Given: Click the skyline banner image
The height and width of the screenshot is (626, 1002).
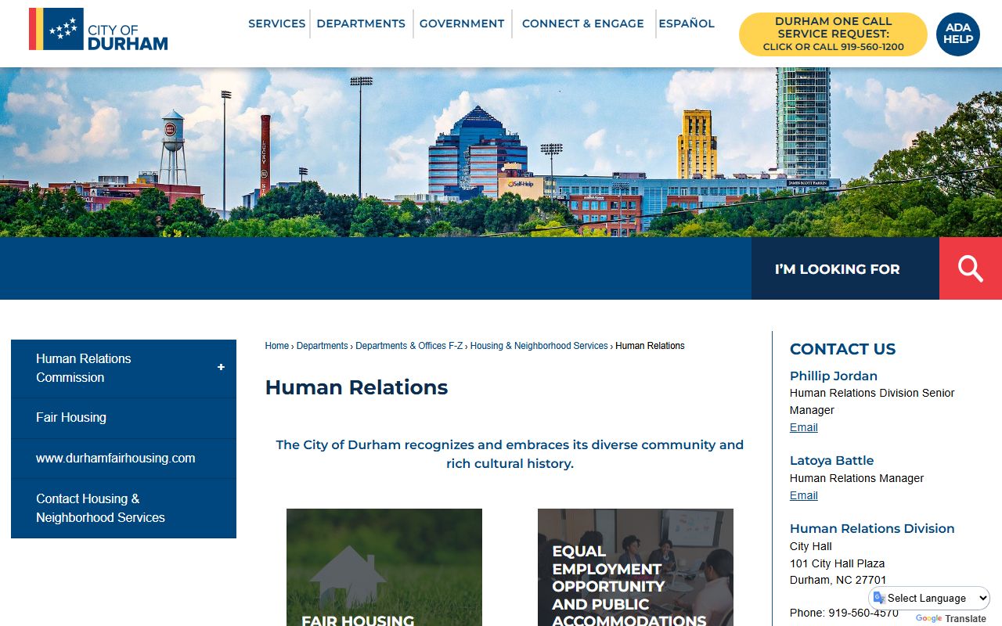Looking at the screenshot, I should coord(501,152).
